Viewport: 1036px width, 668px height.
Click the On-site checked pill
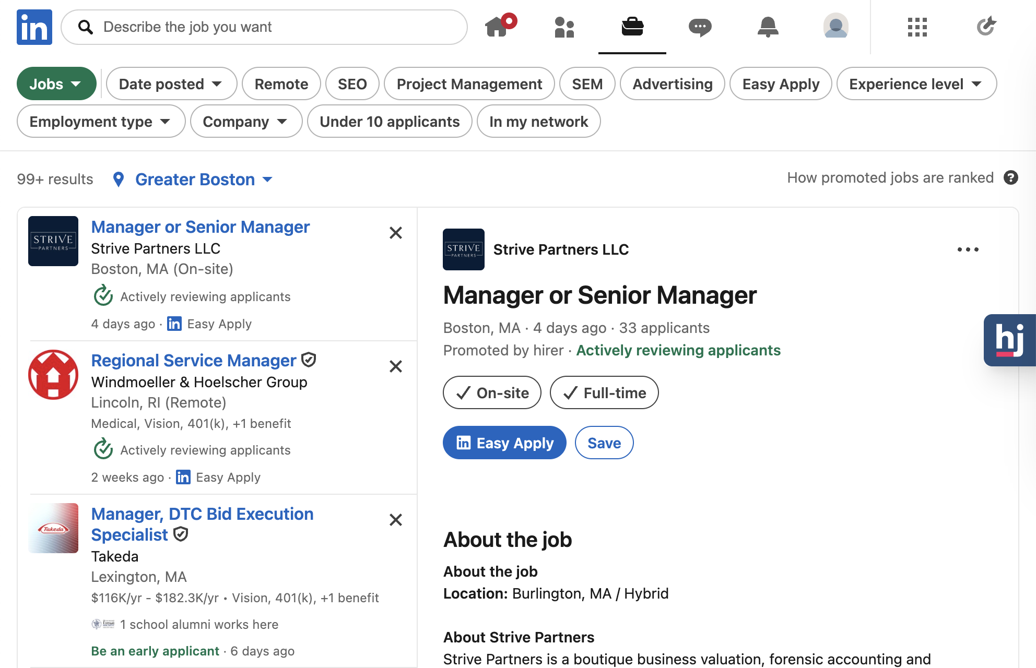pos(492,392)
